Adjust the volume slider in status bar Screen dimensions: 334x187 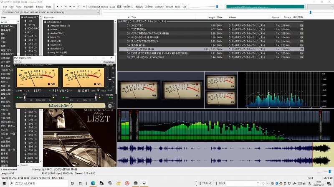point(330,171)
